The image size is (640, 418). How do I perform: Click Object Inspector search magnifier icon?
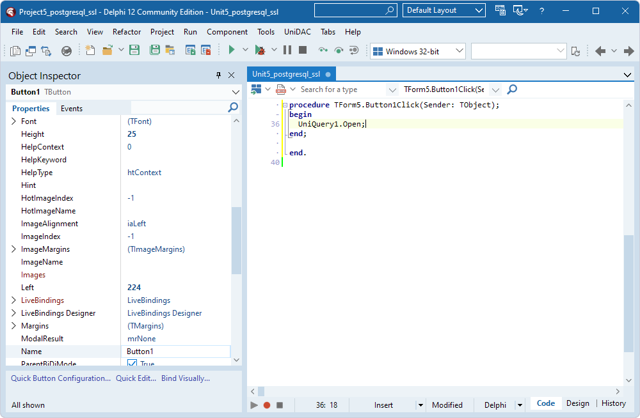[x=233, y=107]
